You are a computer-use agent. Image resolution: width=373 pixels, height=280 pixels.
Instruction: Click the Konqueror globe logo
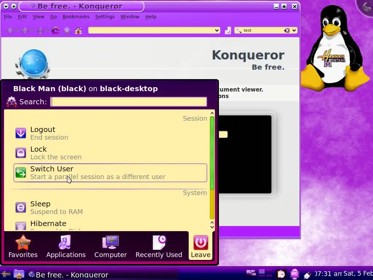point(33,64)
